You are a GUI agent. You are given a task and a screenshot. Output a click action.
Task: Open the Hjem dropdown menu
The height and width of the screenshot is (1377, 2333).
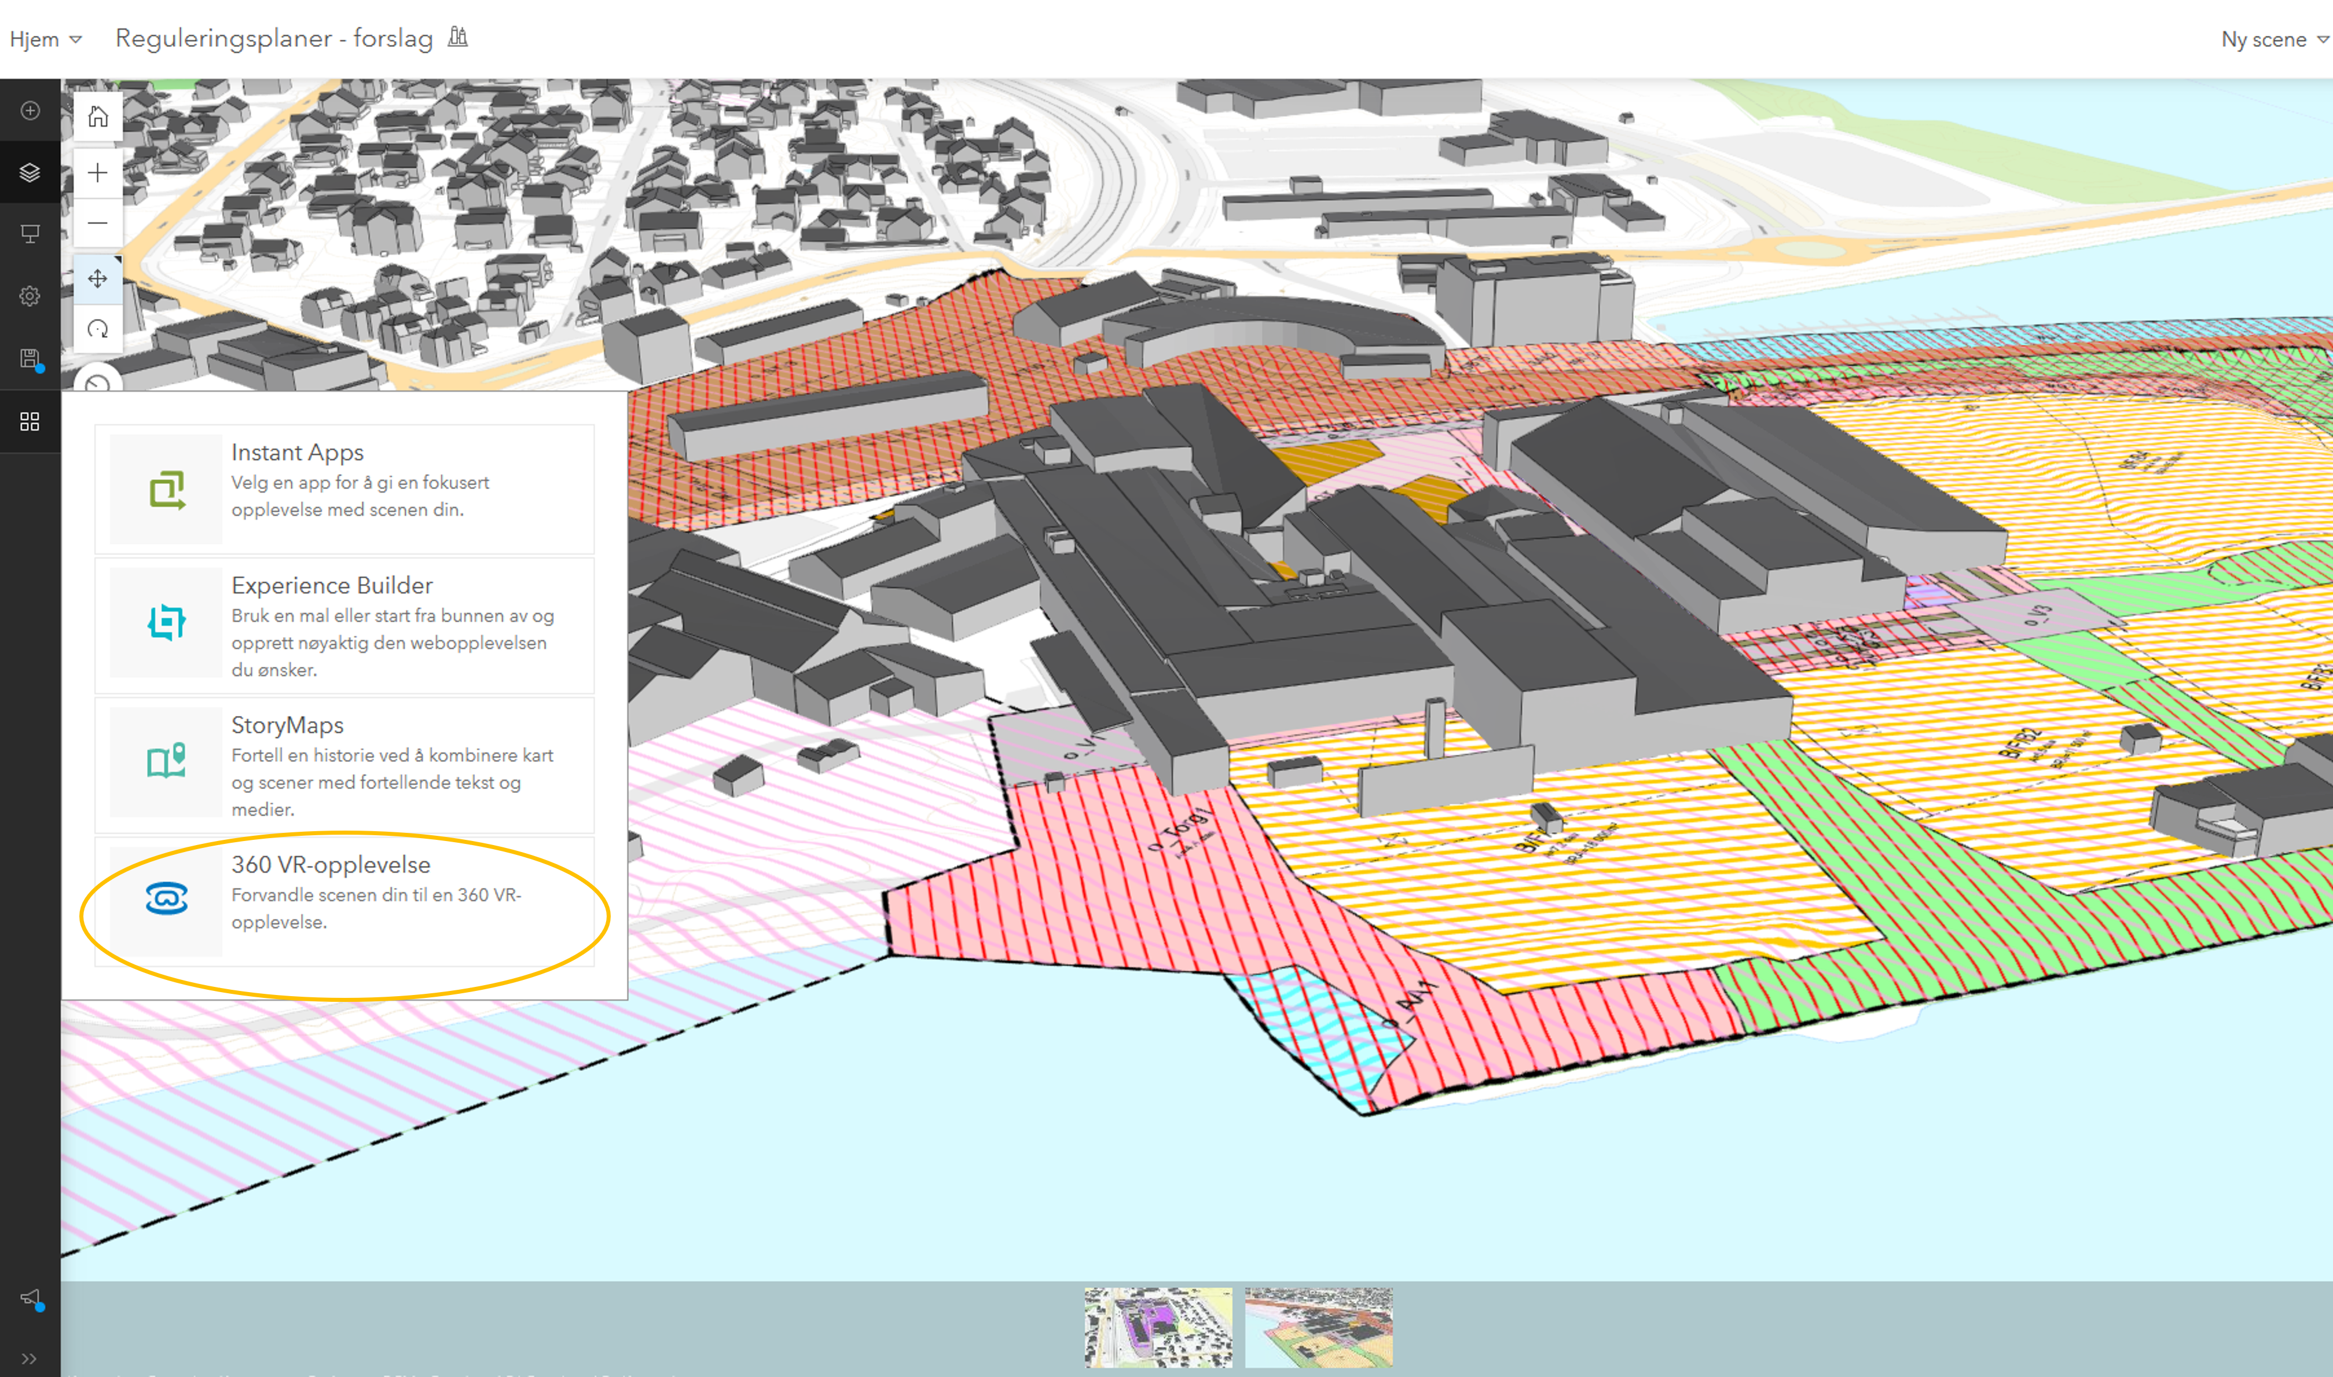46,39
